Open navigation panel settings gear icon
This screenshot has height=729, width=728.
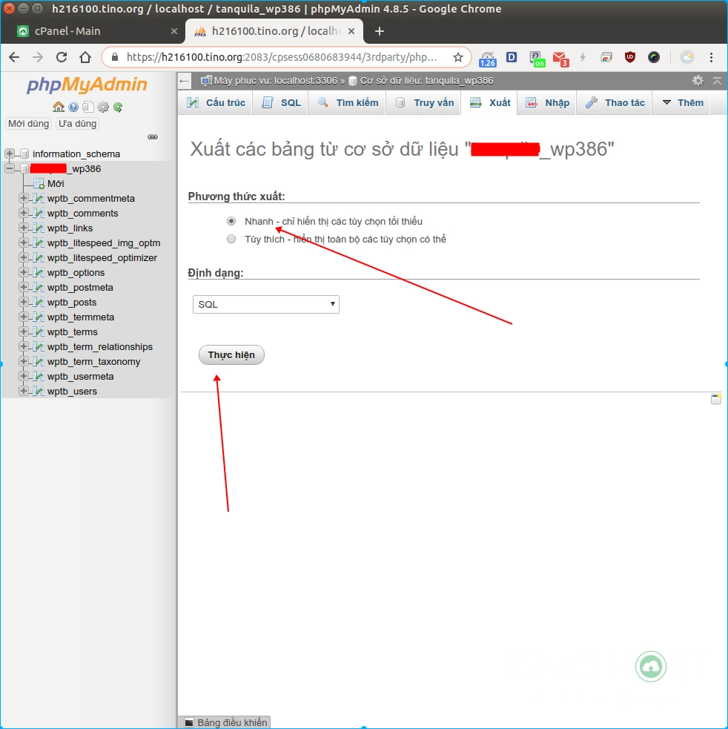point(103,107)
